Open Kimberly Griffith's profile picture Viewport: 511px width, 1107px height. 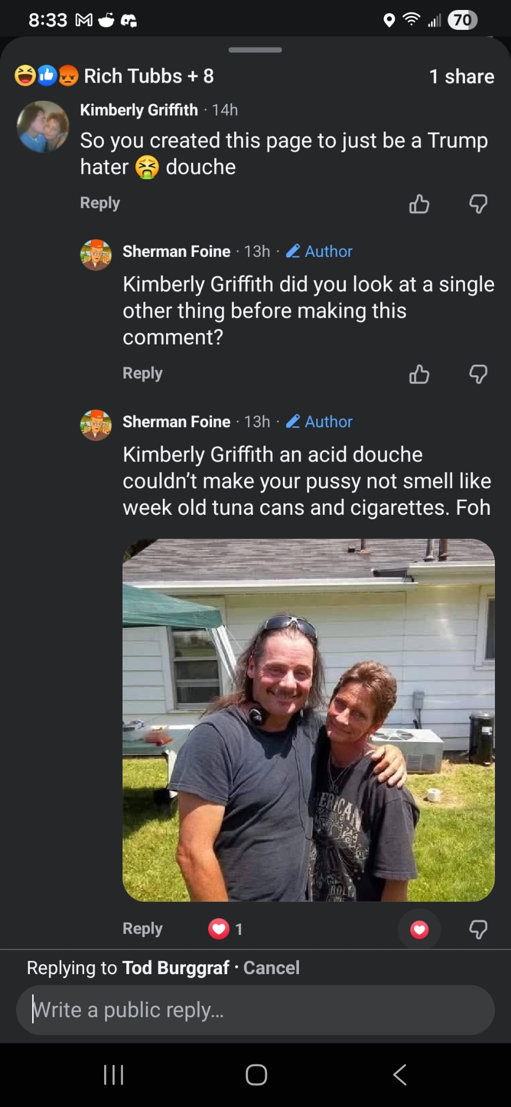[43, 127]
